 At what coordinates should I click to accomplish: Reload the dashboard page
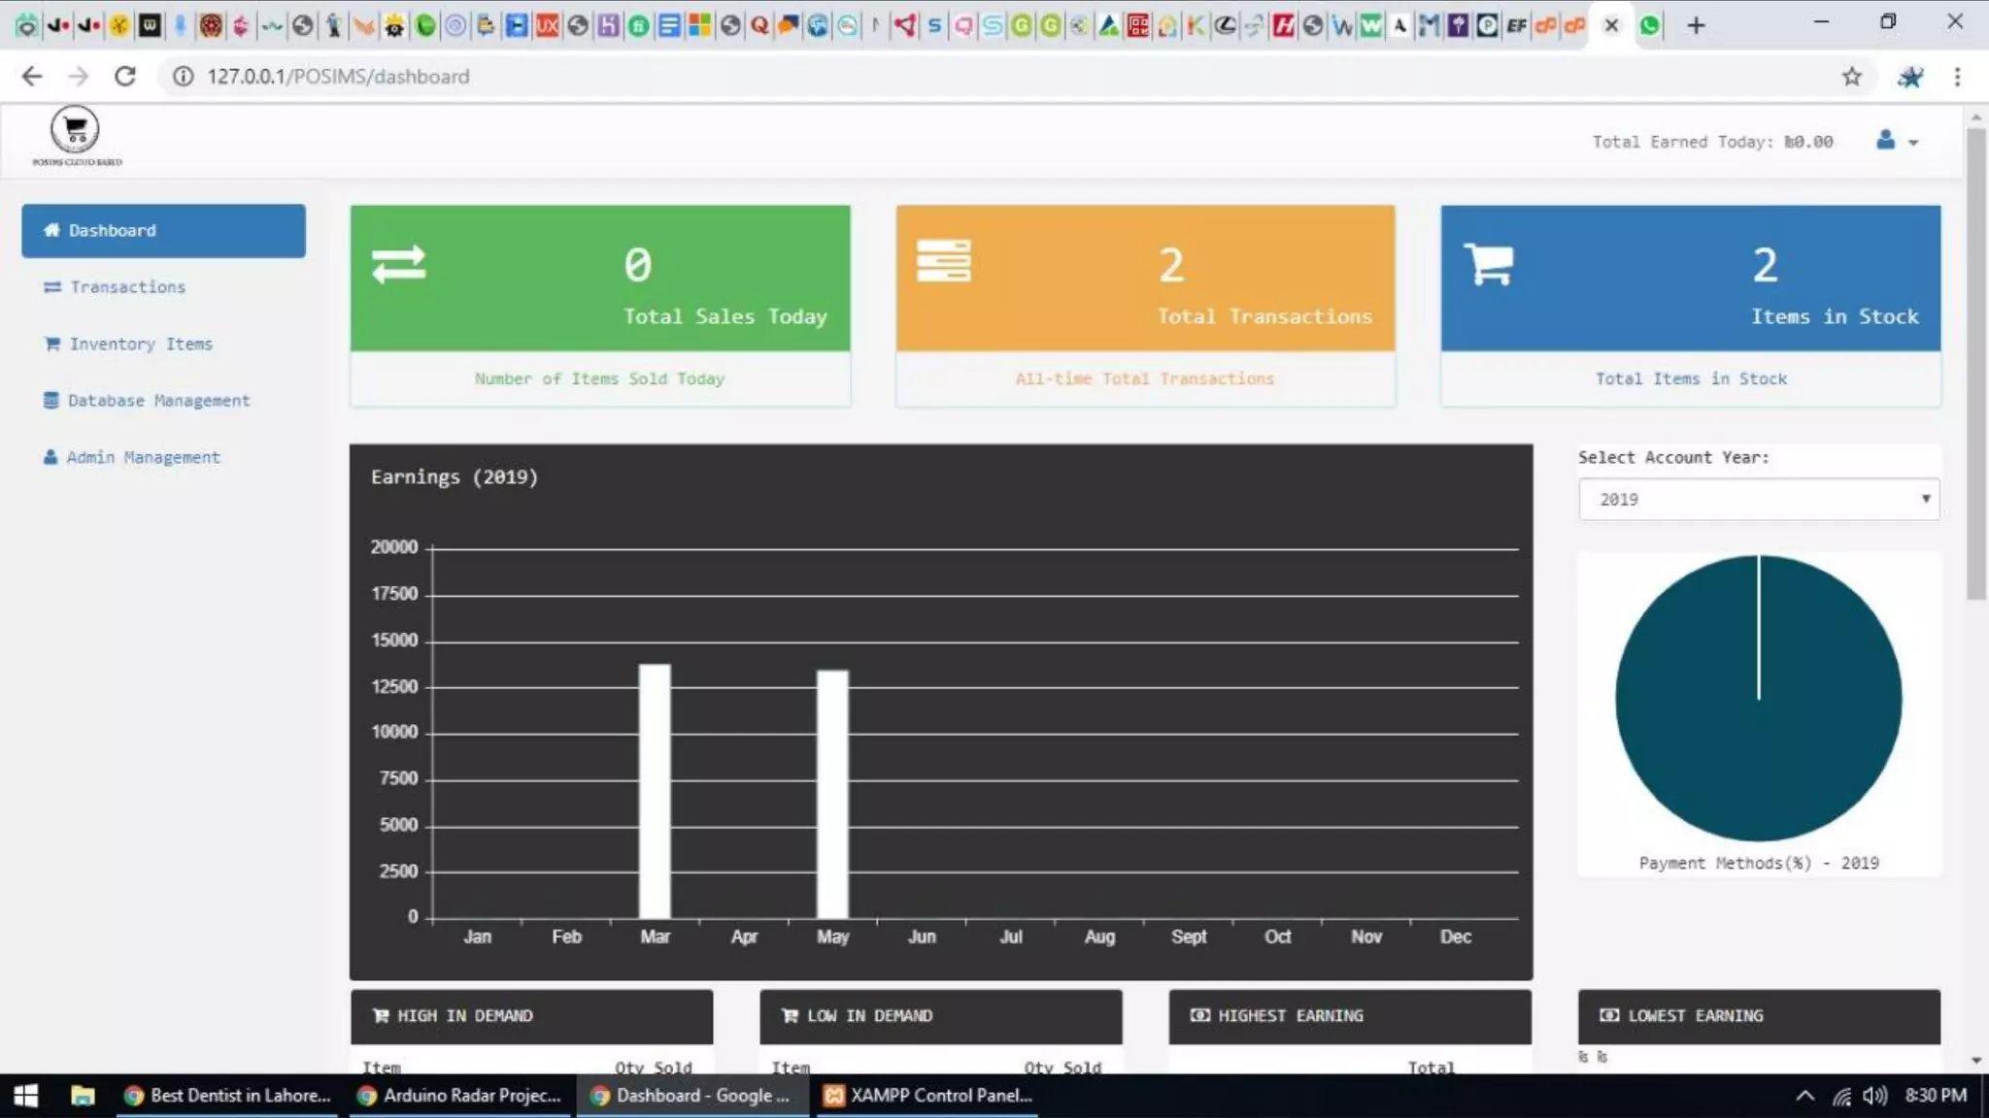124,76
